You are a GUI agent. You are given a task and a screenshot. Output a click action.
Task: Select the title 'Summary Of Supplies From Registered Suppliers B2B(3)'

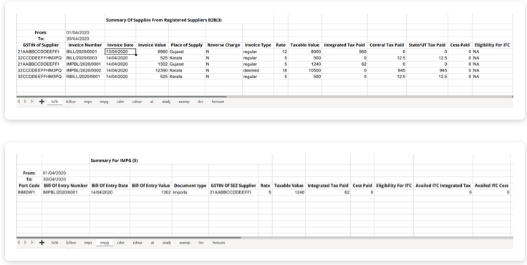pyautogui.click(x=164, y=20)
